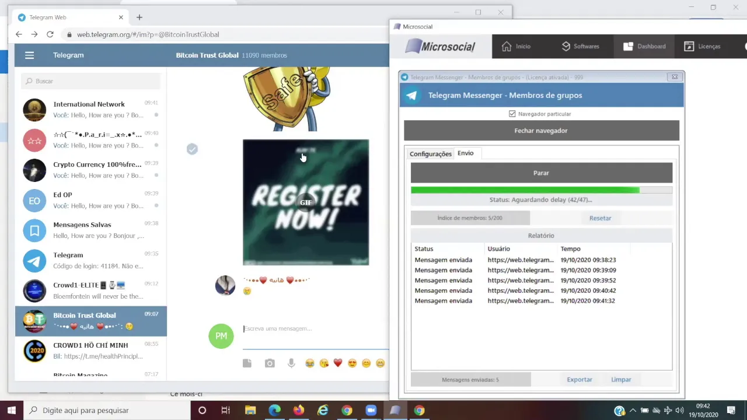Open the Windows Start menu
Screen dimensions: 747x420
click(11, 411)
